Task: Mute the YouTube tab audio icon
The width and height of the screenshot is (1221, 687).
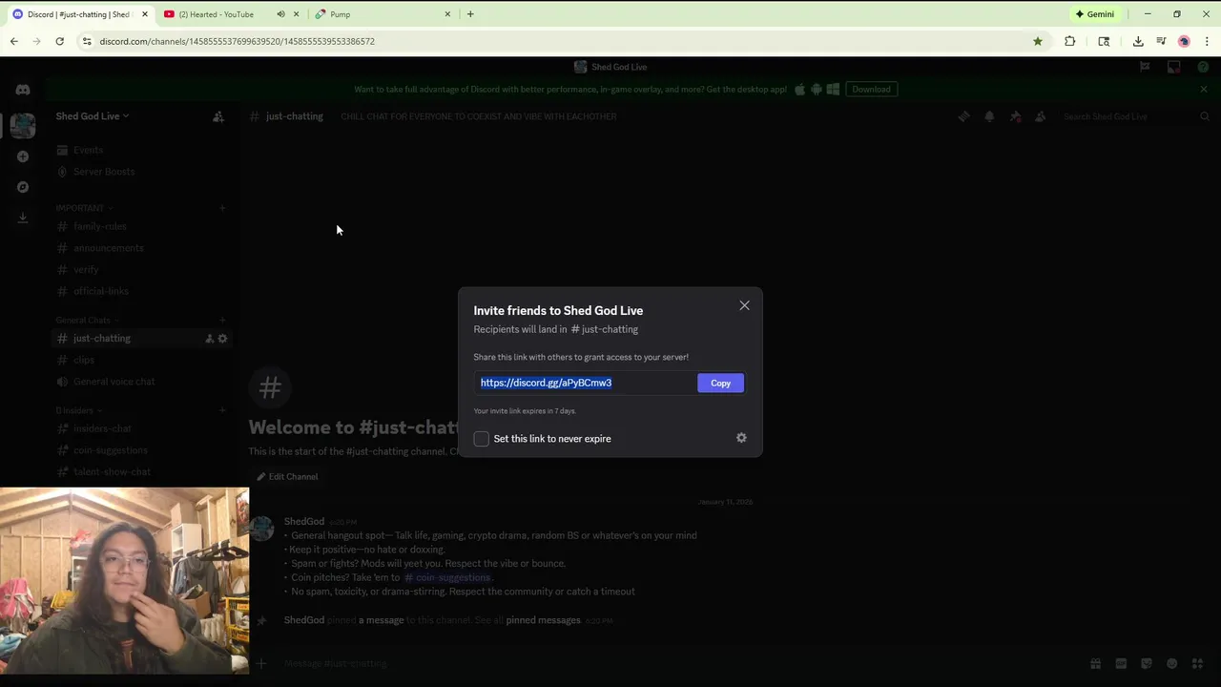Action: pyautogui.click(x=280, y=14)
